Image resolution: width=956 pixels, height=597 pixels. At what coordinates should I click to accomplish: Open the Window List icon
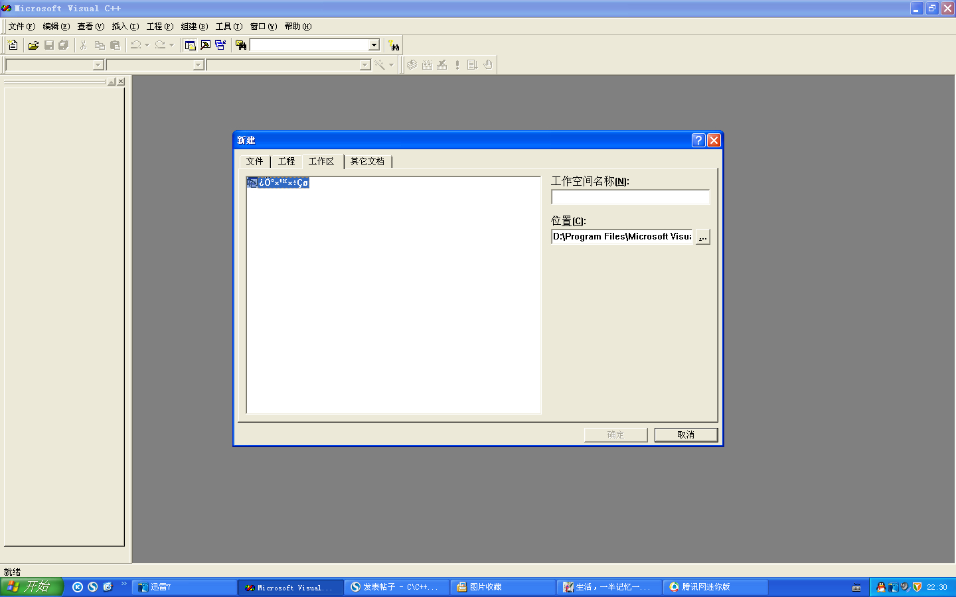pos(220,45)
